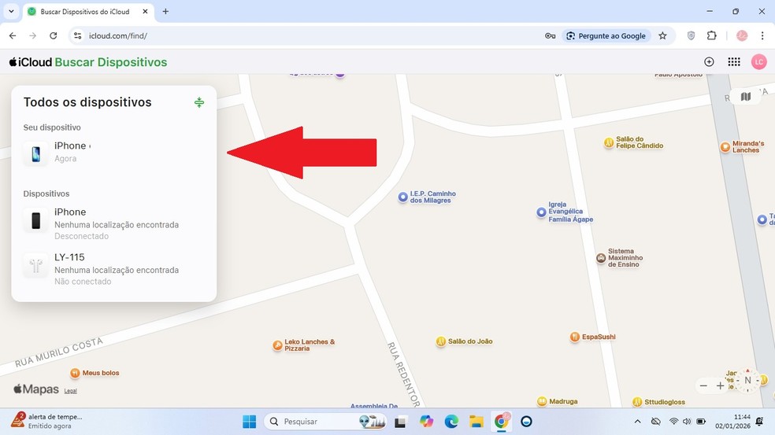Click the Sttudiogloss map marker
The width and height of the screenshot is (775, 435).
[x=637, y=402]
